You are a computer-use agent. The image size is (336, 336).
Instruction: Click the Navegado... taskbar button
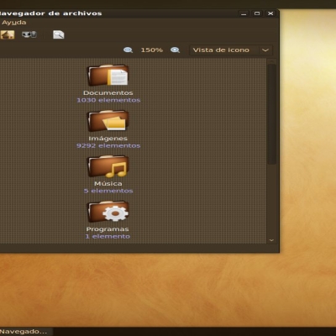tap(24, 332)
